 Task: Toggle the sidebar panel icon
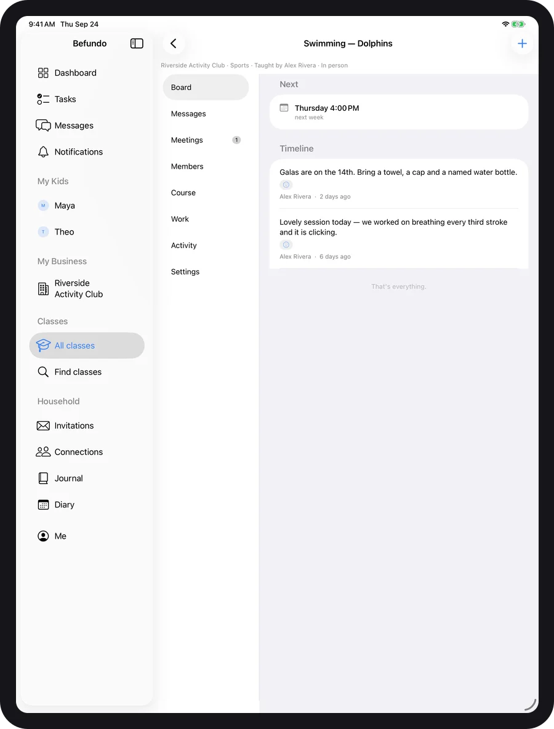click(x=137, y=43)
